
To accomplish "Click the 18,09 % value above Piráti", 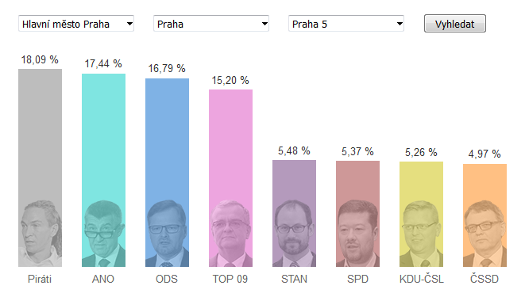I will pyautogui.click(x=40, y=59).
